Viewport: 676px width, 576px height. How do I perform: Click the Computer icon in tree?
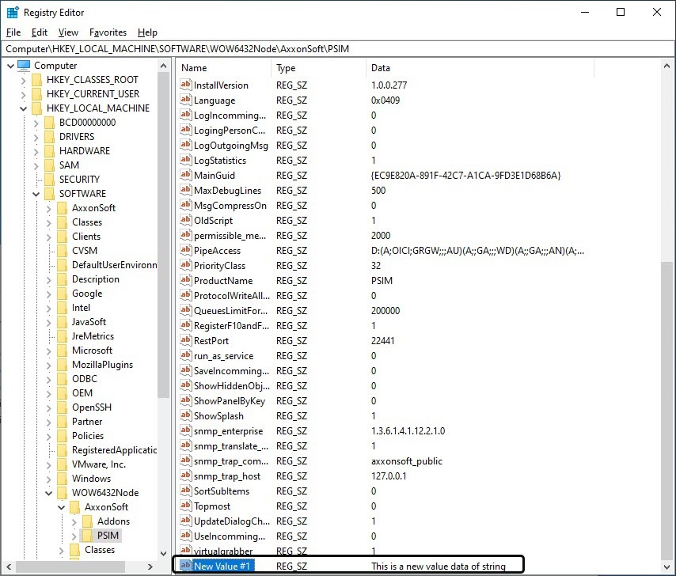pyautogui.click(x=24, y=66)
